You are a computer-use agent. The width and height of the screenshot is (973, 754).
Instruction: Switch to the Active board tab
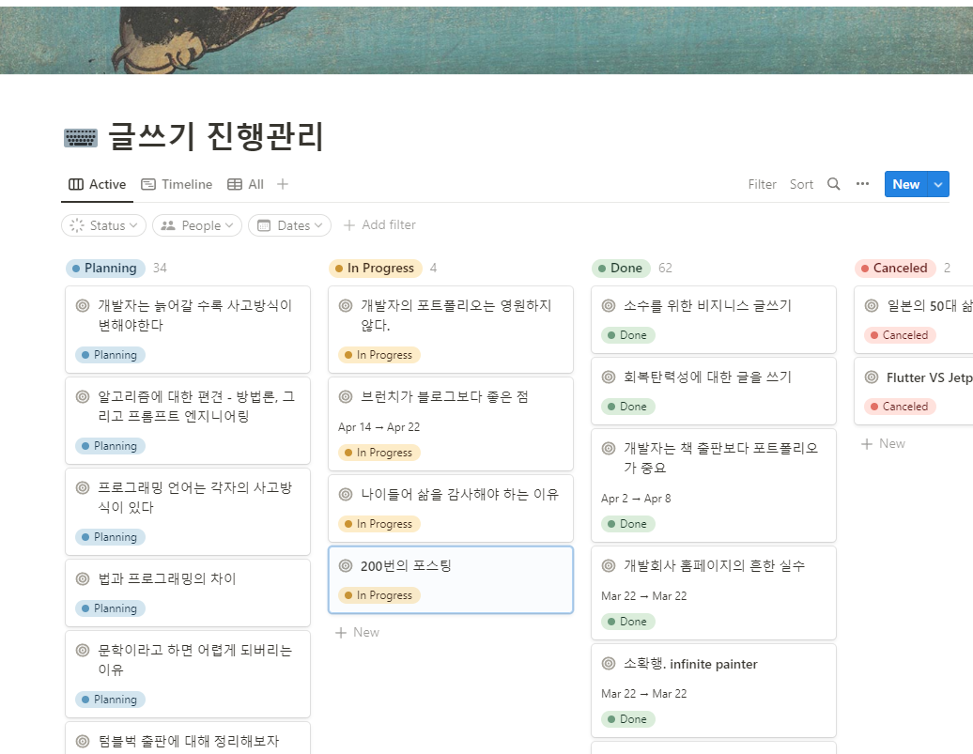coord(98,184)
